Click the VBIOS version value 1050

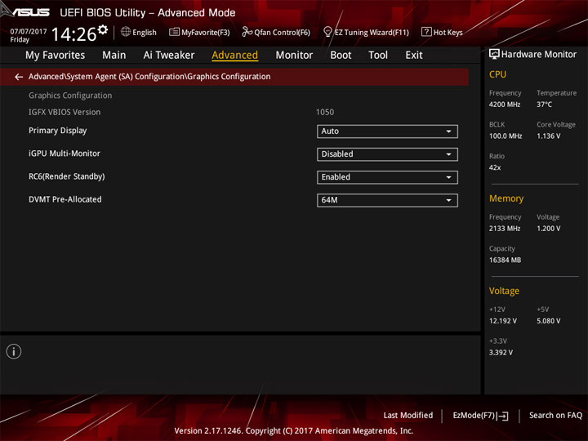pos(325,112)
